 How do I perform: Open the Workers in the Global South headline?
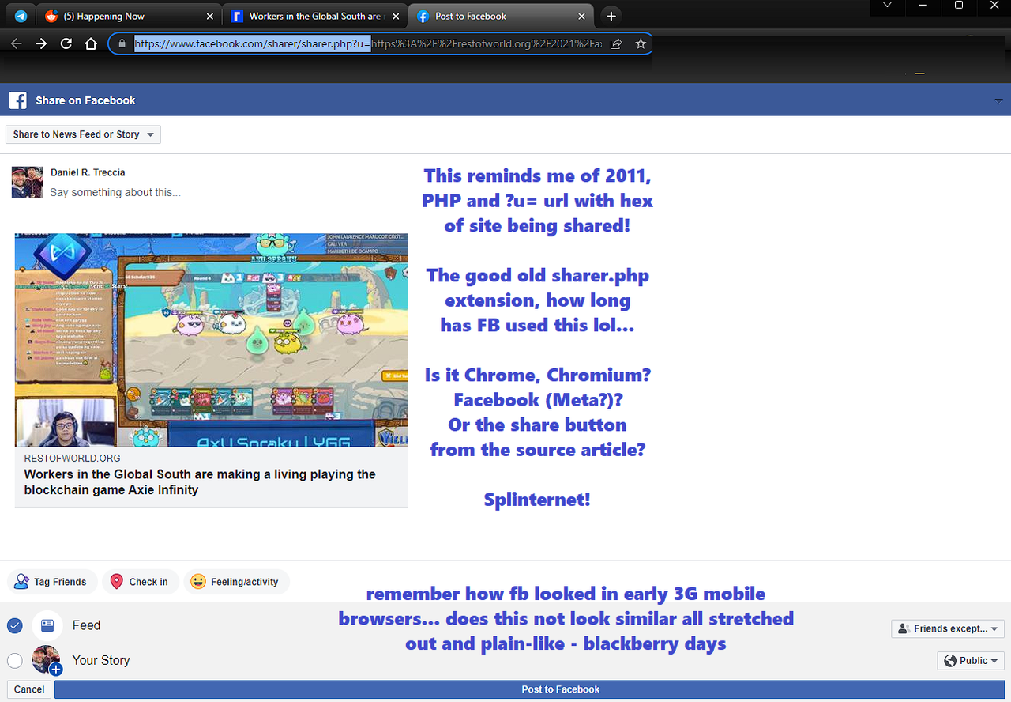click(x=200, y=482)
